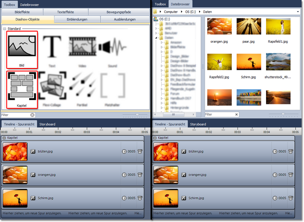Open the arrow after Computer in the path bar
This screenshot has height=222, width=304.
182,12
